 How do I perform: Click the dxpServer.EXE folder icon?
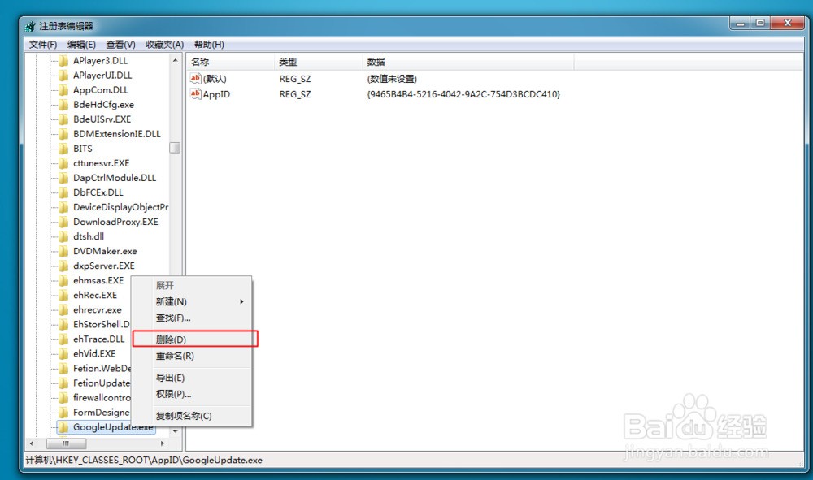point(63,266)
